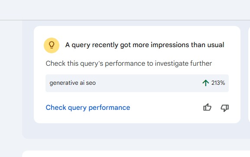
Task: Click the "Check this query's performance" description
Action: [129, 64]
